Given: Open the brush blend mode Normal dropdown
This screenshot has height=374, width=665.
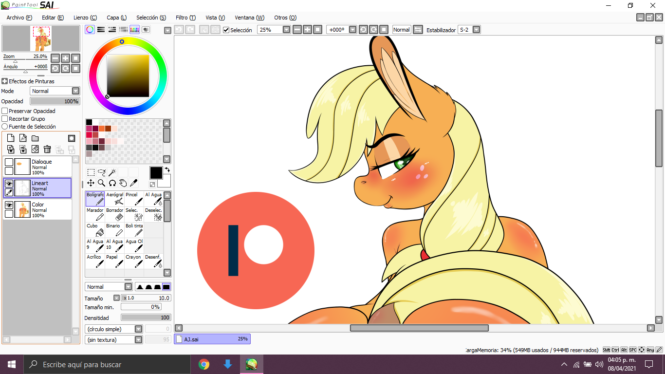Looking at the screenshot, I should (x=128, y=287).
